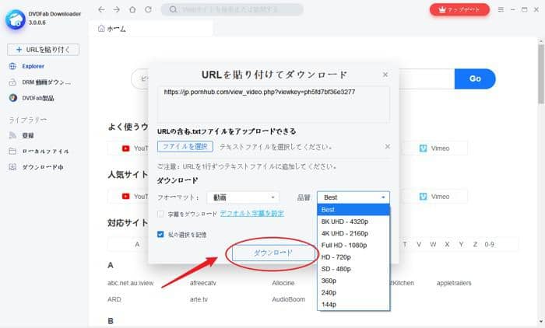Uncheck the 私の選択を記憶 checkbox

coord(160,233)
